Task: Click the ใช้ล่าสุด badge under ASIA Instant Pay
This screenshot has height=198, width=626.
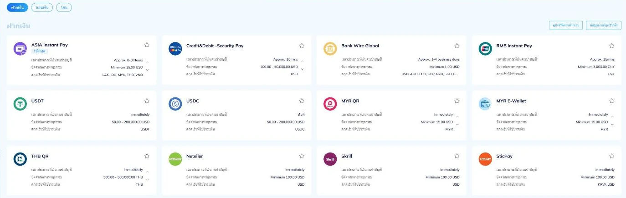Action: click(40, 51)
